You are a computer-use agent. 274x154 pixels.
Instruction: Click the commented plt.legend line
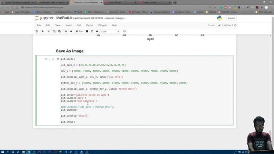[x=88, y=107]
